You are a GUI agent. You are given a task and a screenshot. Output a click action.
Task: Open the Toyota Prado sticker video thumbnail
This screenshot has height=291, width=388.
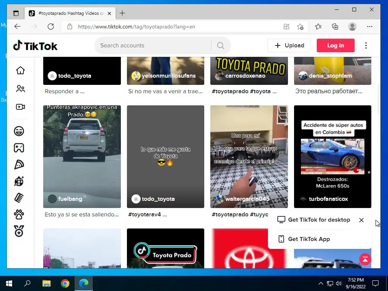coord(166,248)
